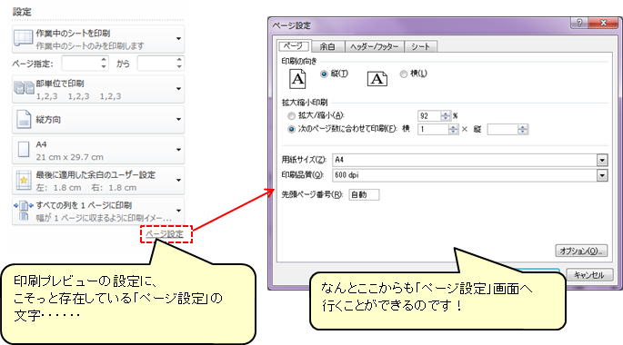623x345 pixels.
Task: Switch to the シート tab
Action: tap(420, 47)
